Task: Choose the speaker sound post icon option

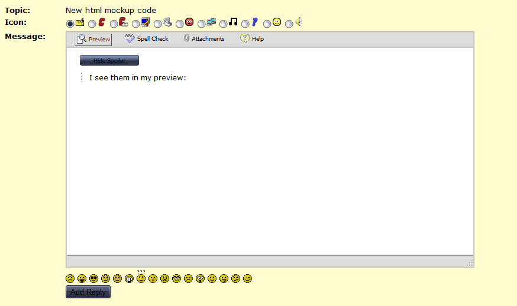Action: (289, 24)
